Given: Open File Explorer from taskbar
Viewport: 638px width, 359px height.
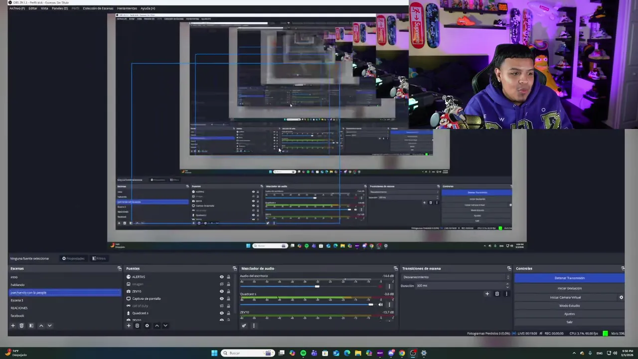Looking at the screenshot, I should 358,353.
